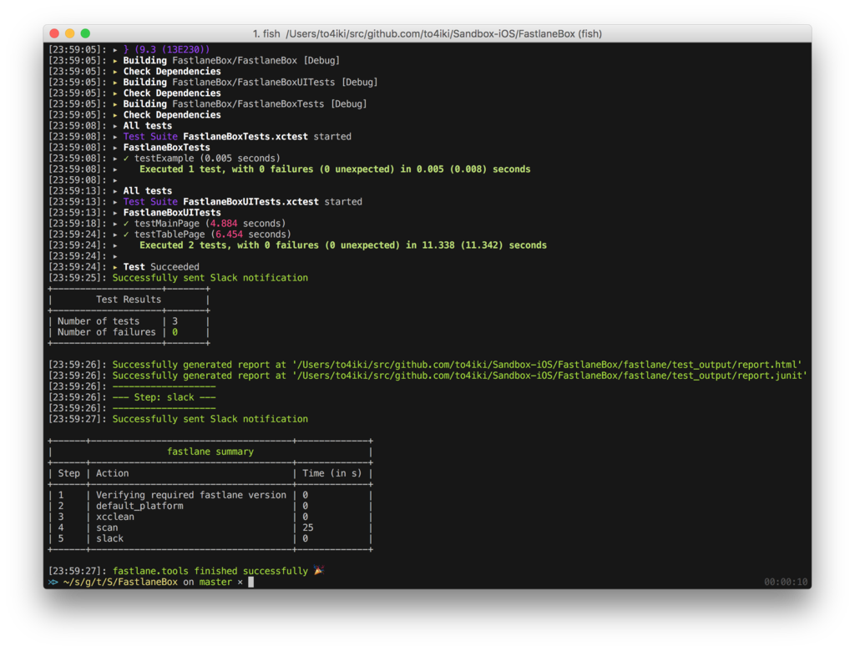
Task: Click the terminal window title text
Action: coord(427,34)
